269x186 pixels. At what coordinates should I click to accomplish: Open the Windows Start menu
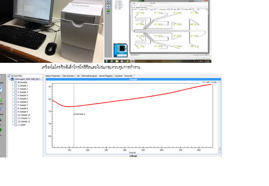click(106, 61)
